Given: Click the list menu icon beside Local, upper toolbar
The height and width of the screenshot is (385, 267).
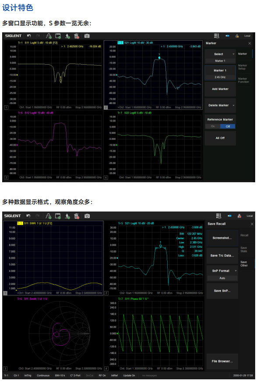Looking at the screenshot, I should (x=217, y=36).
